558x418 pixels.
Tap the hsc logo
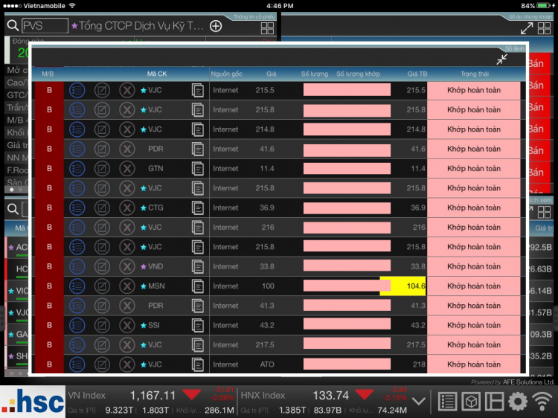33,402
